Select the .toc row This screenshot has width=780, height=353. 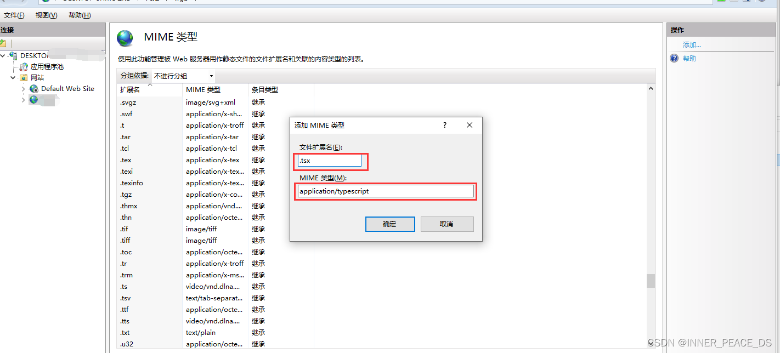pyautogui.click(x=216, y=252)
